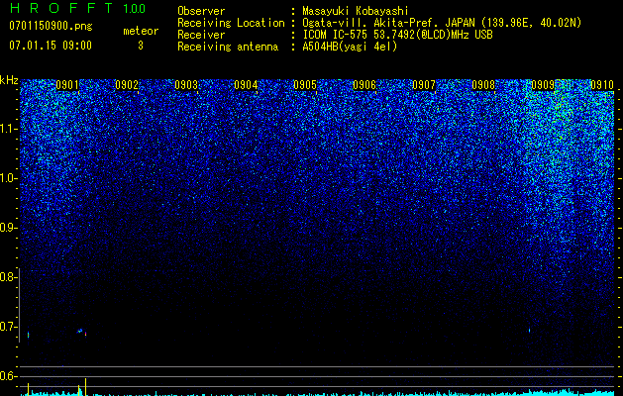Click the antenna text A504HB(yagi 4el)

coord(350,47)
